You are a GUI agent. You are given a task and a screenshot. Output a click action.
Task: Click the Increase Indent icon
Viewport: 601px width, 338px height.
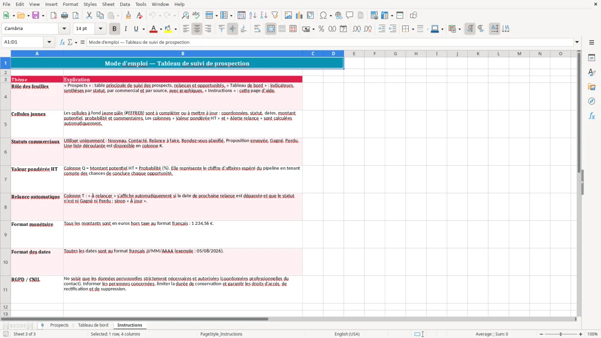coord(382,29)
